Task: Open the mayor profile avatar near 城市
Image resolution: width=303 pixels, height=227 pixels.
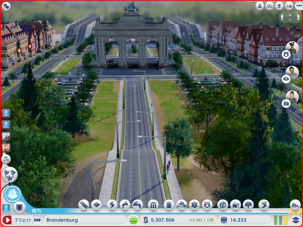Action: 6,208
